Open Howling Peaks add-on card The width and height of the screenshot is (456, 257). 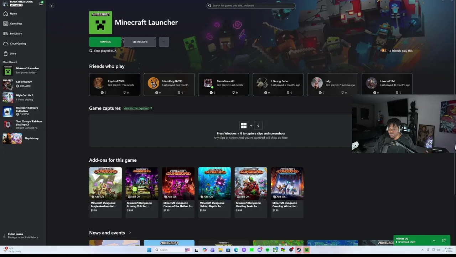(251, 192)
